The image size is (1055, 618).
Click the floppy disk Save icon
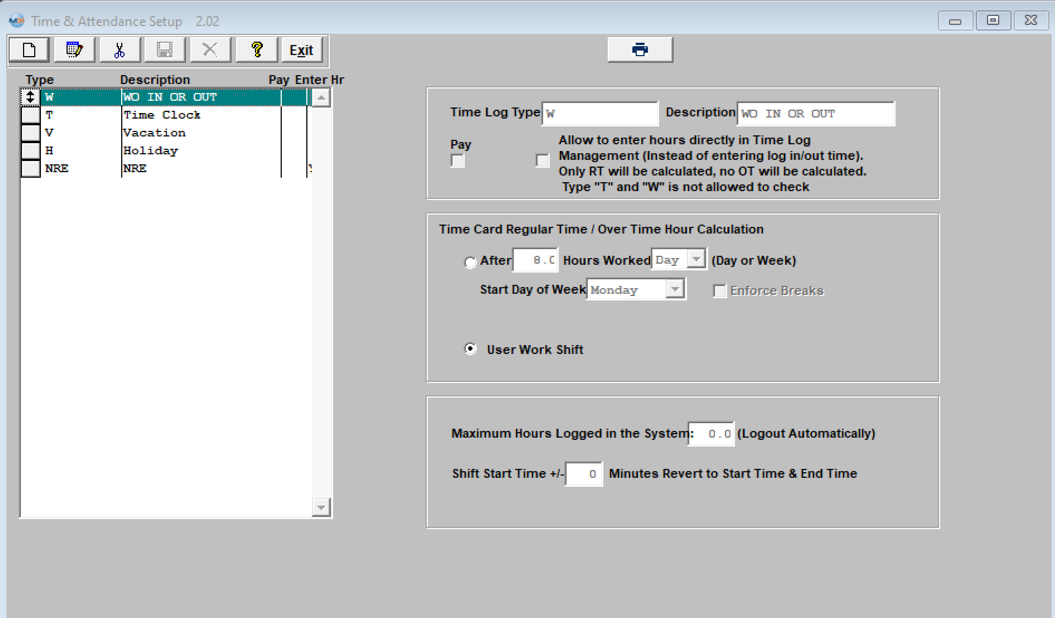coord(165,50)
